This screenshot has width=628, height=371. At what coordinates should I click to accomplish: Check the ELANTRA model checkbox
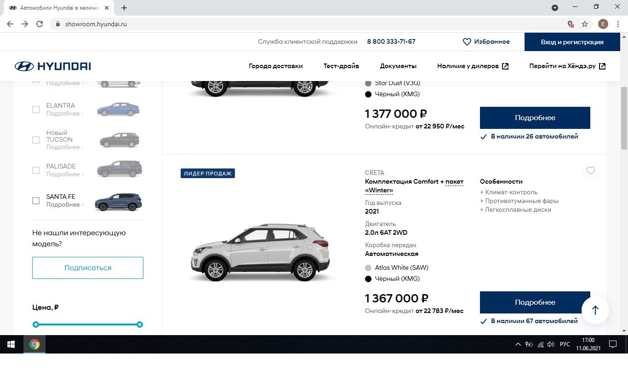pos(36,110)
